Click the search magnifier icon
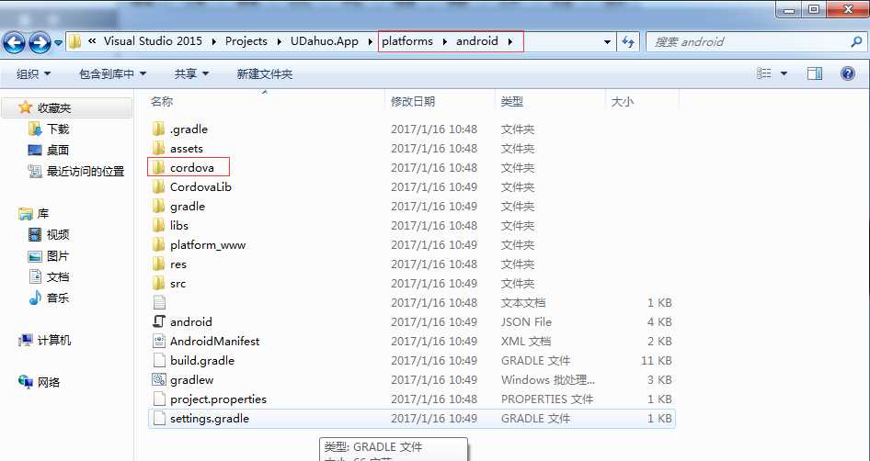Viewport: 870px width, 461px height. (856, 41)
